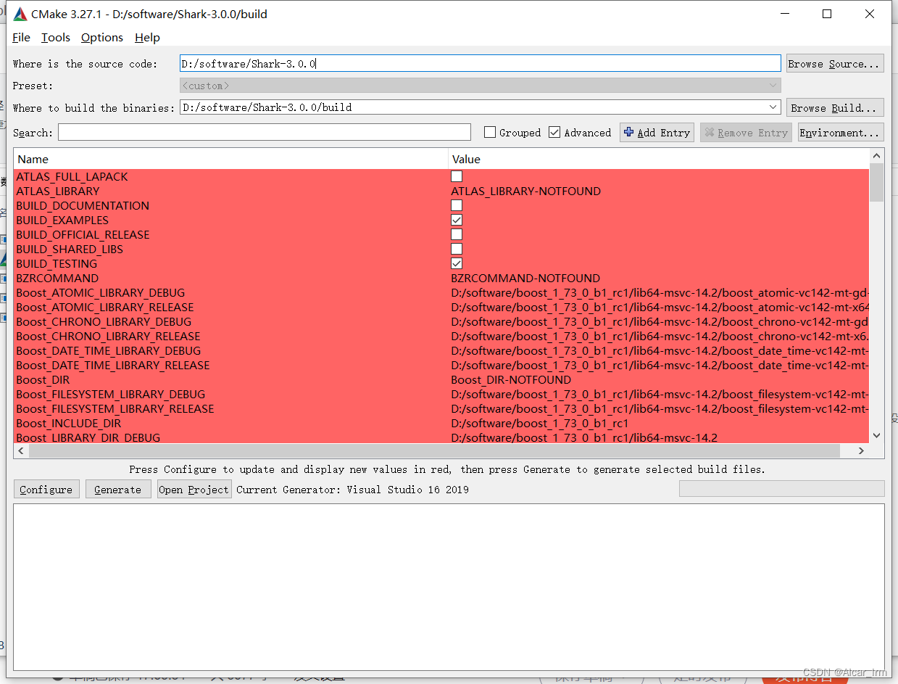This screenshot has width=898, height=684.
Task: Select the Boost_DIR name entry
Action: [x=43, y=379]
